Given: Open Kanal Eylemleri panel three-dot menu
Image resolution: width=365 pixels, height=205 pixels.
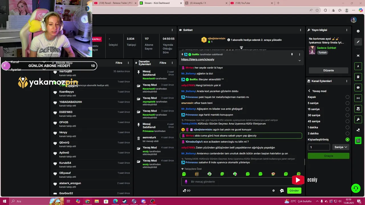Looking at the screenshot, I should click(347, 81).
